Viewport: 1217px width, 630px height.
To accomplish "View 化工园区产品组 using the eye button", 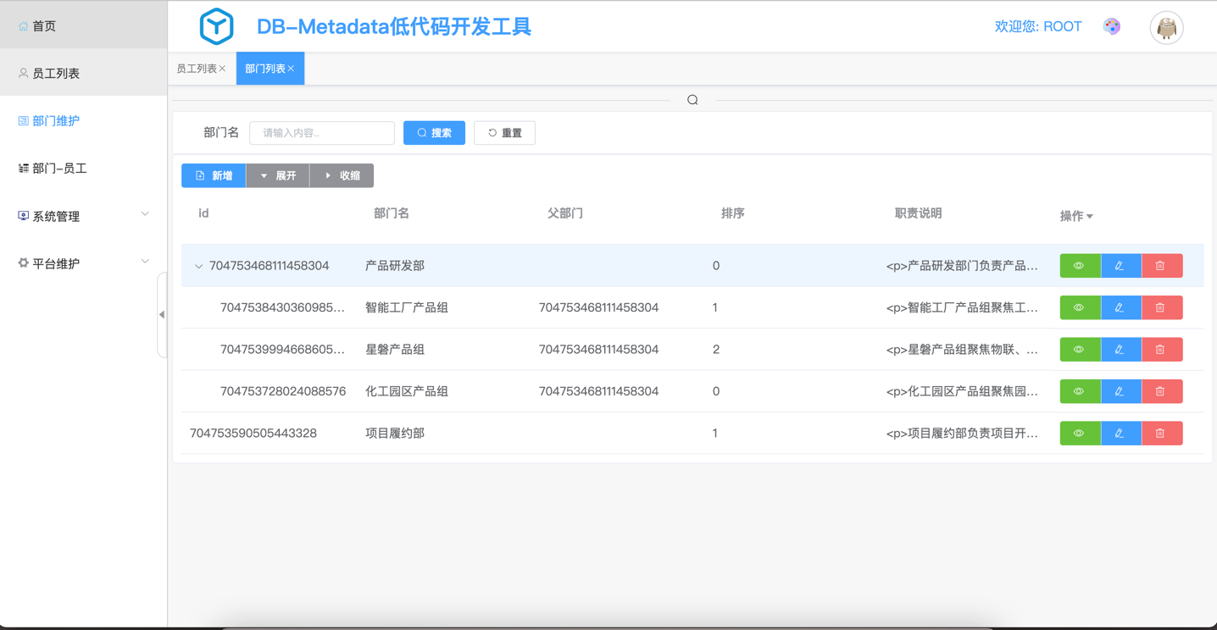I will [1079, 391].
